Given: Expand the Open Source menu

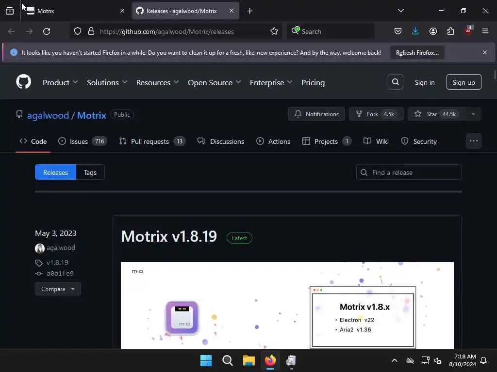Looking at the screenshot, I should (x=214, y=82).
